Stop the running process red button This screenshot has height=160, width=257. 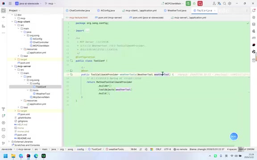[x=200, y=4]
